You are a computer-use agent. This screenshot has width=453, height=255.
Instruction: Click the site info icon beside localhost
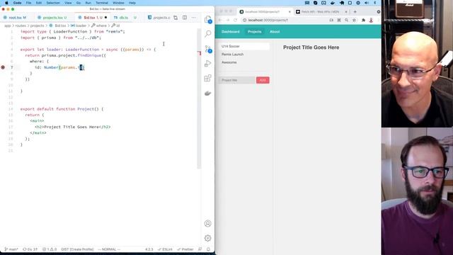244,21
